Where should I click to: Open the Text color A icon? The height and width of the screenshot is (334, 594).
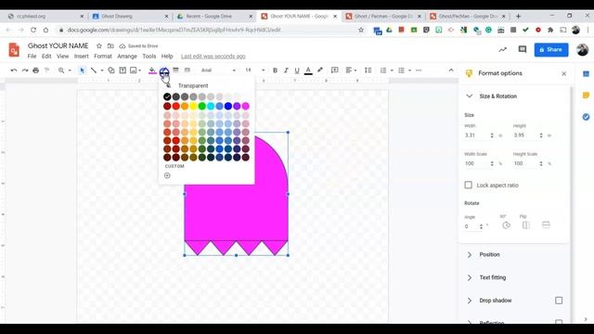[308, 71]
